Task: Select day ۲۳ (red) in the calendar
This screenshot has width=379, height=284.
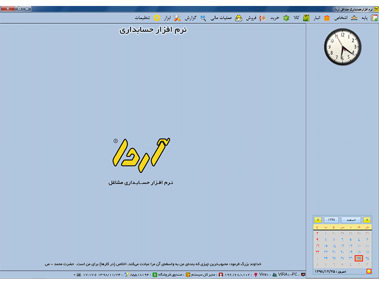Action: tap(317, 252)
